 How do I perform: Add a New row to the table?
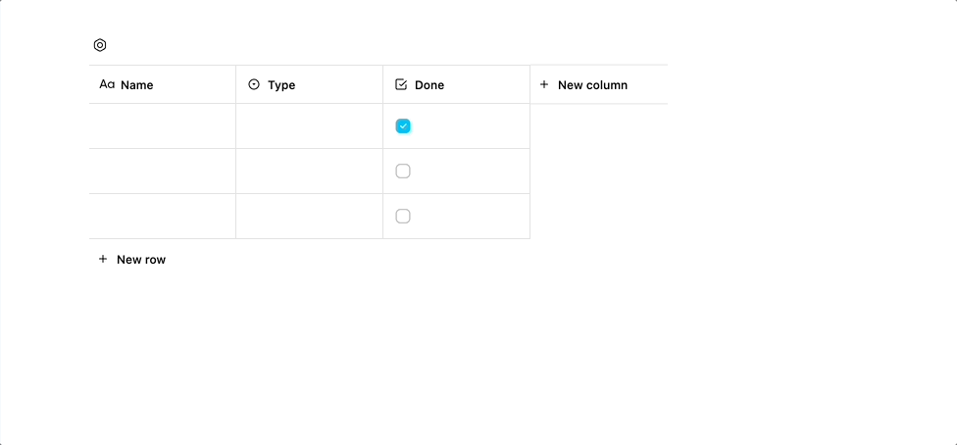131,259
